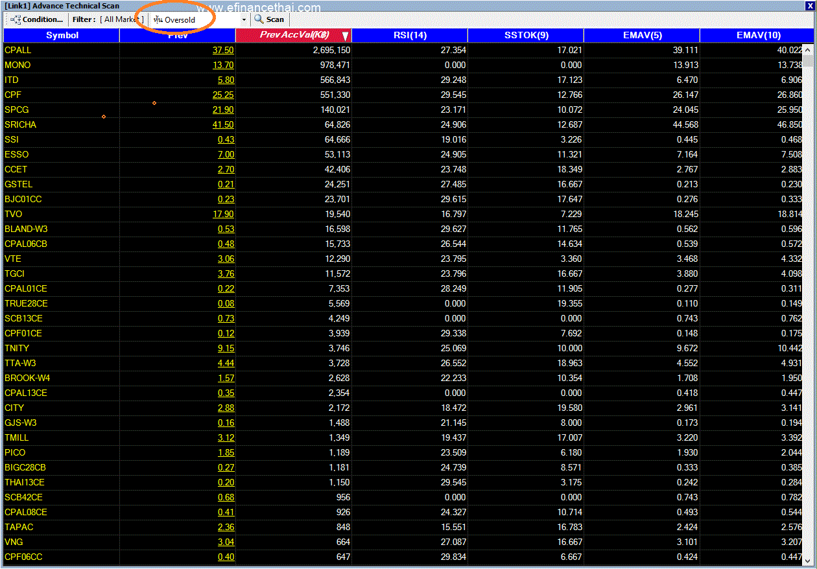The height and width of the screenshot is (569, 817).
Task: Click the CPF previous price 25.25
Action: click(x=223, y=95)
